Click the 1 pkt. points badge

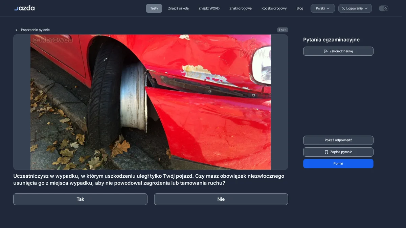point(283,30)
